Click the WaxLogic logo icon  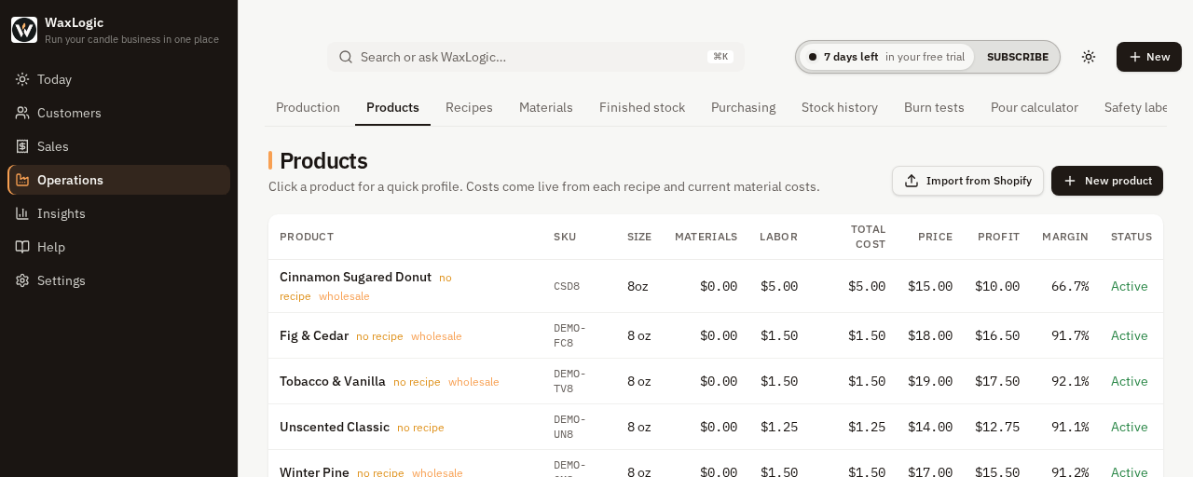click(x=24, y=30)
